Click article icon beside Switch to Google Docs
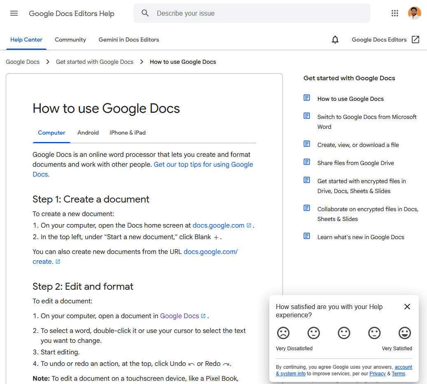Image resolution: width=427 pixels, height=384 pixels. click(307, 116)
